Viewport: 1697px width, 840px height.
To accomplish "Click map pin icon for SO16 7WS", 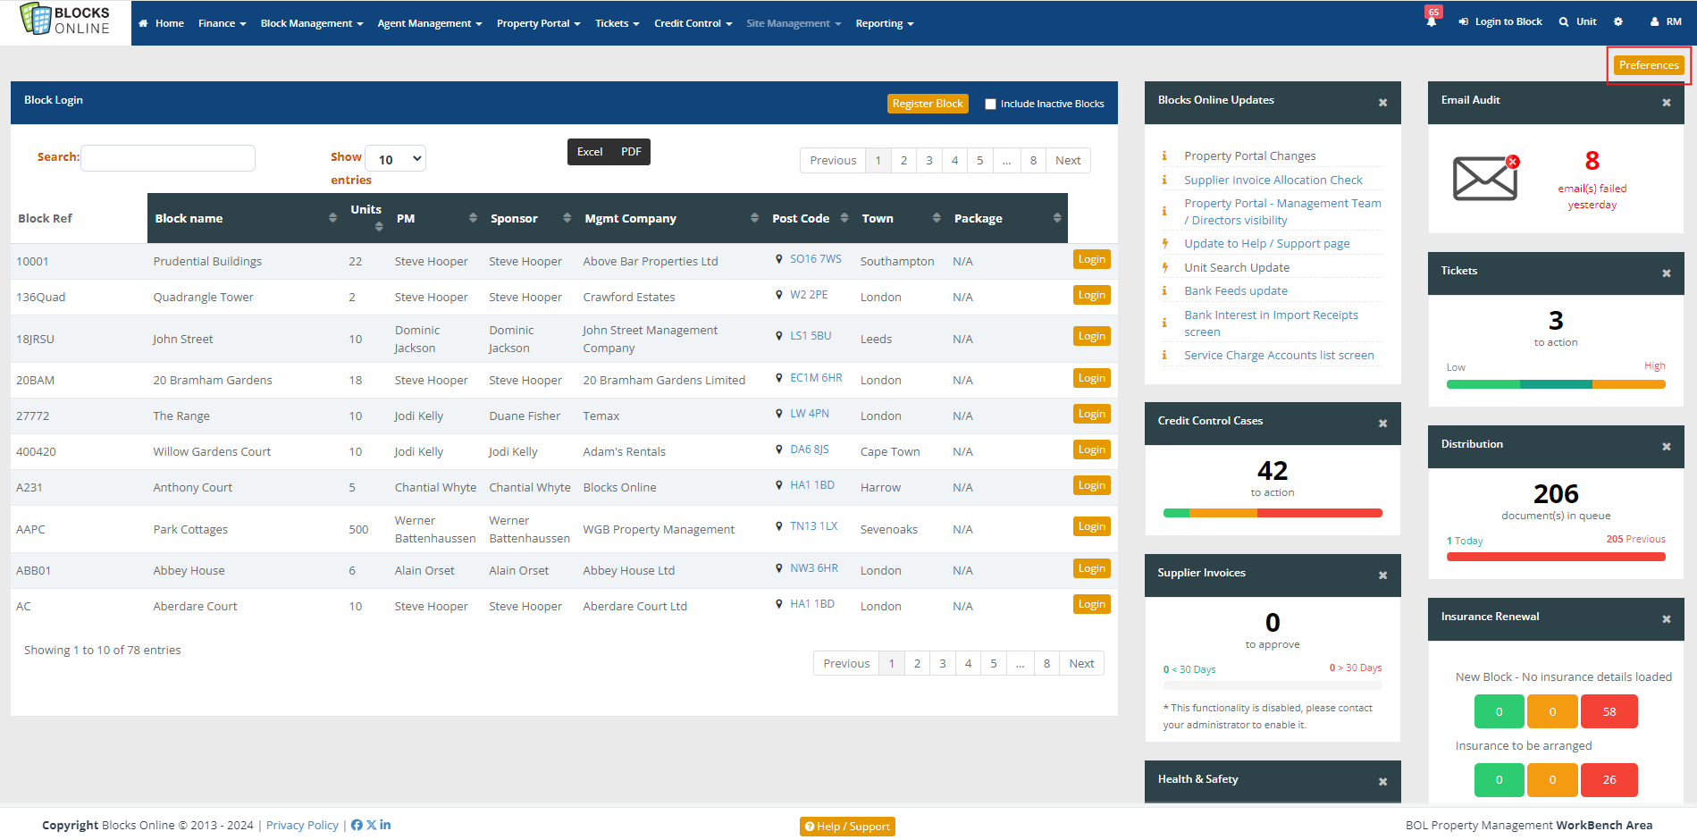I will click(778, 259).
